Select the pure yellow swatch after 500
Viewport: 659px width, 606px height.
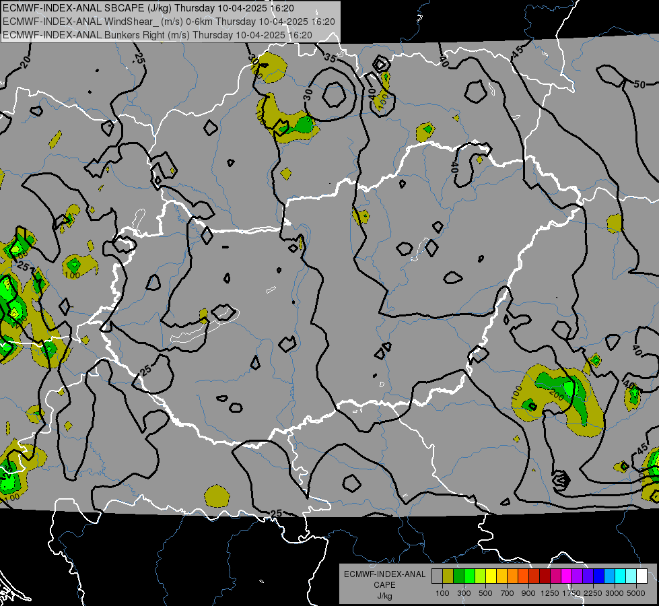coord(491,576)
